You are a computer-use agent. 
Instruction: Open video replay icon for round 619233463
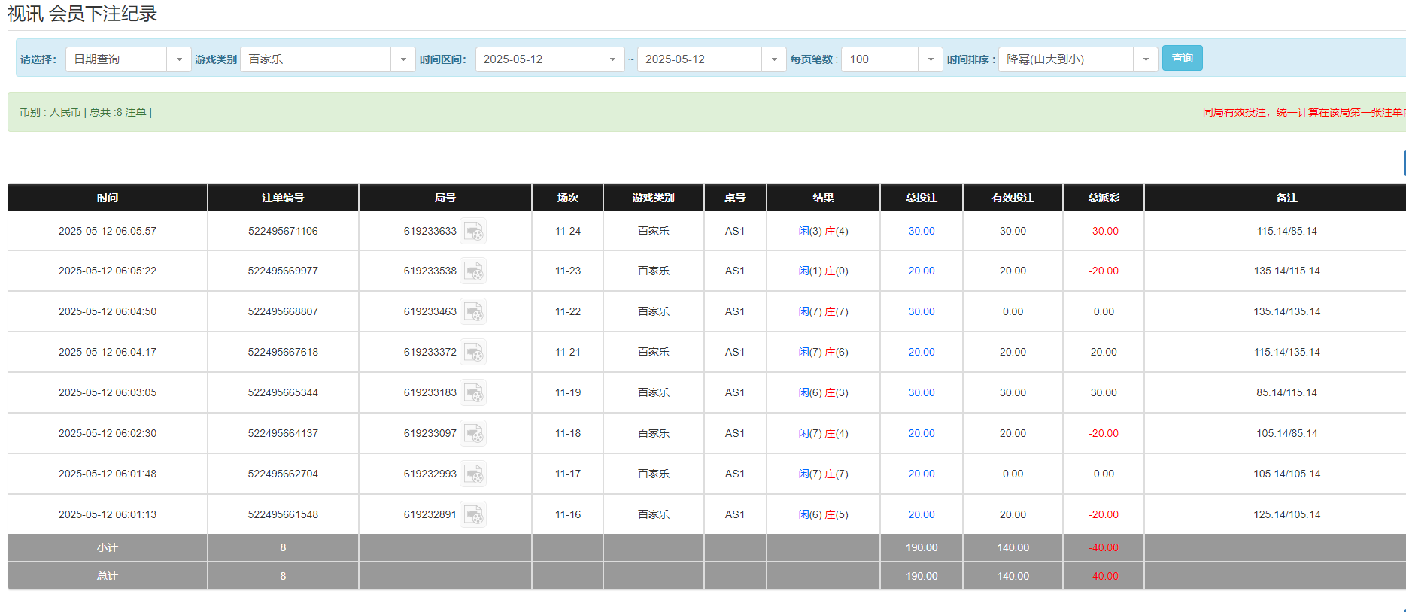(473, 312)
